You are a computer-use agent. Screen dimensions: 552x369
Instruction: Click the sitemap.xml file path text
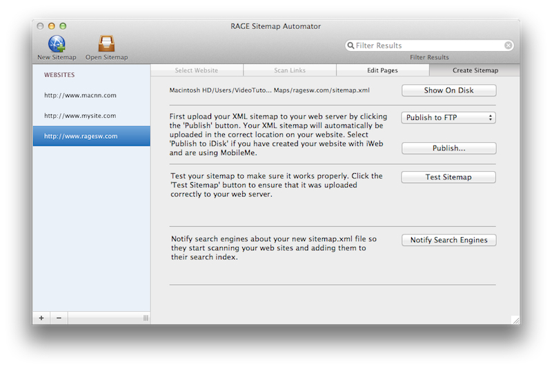pos(269,90)
